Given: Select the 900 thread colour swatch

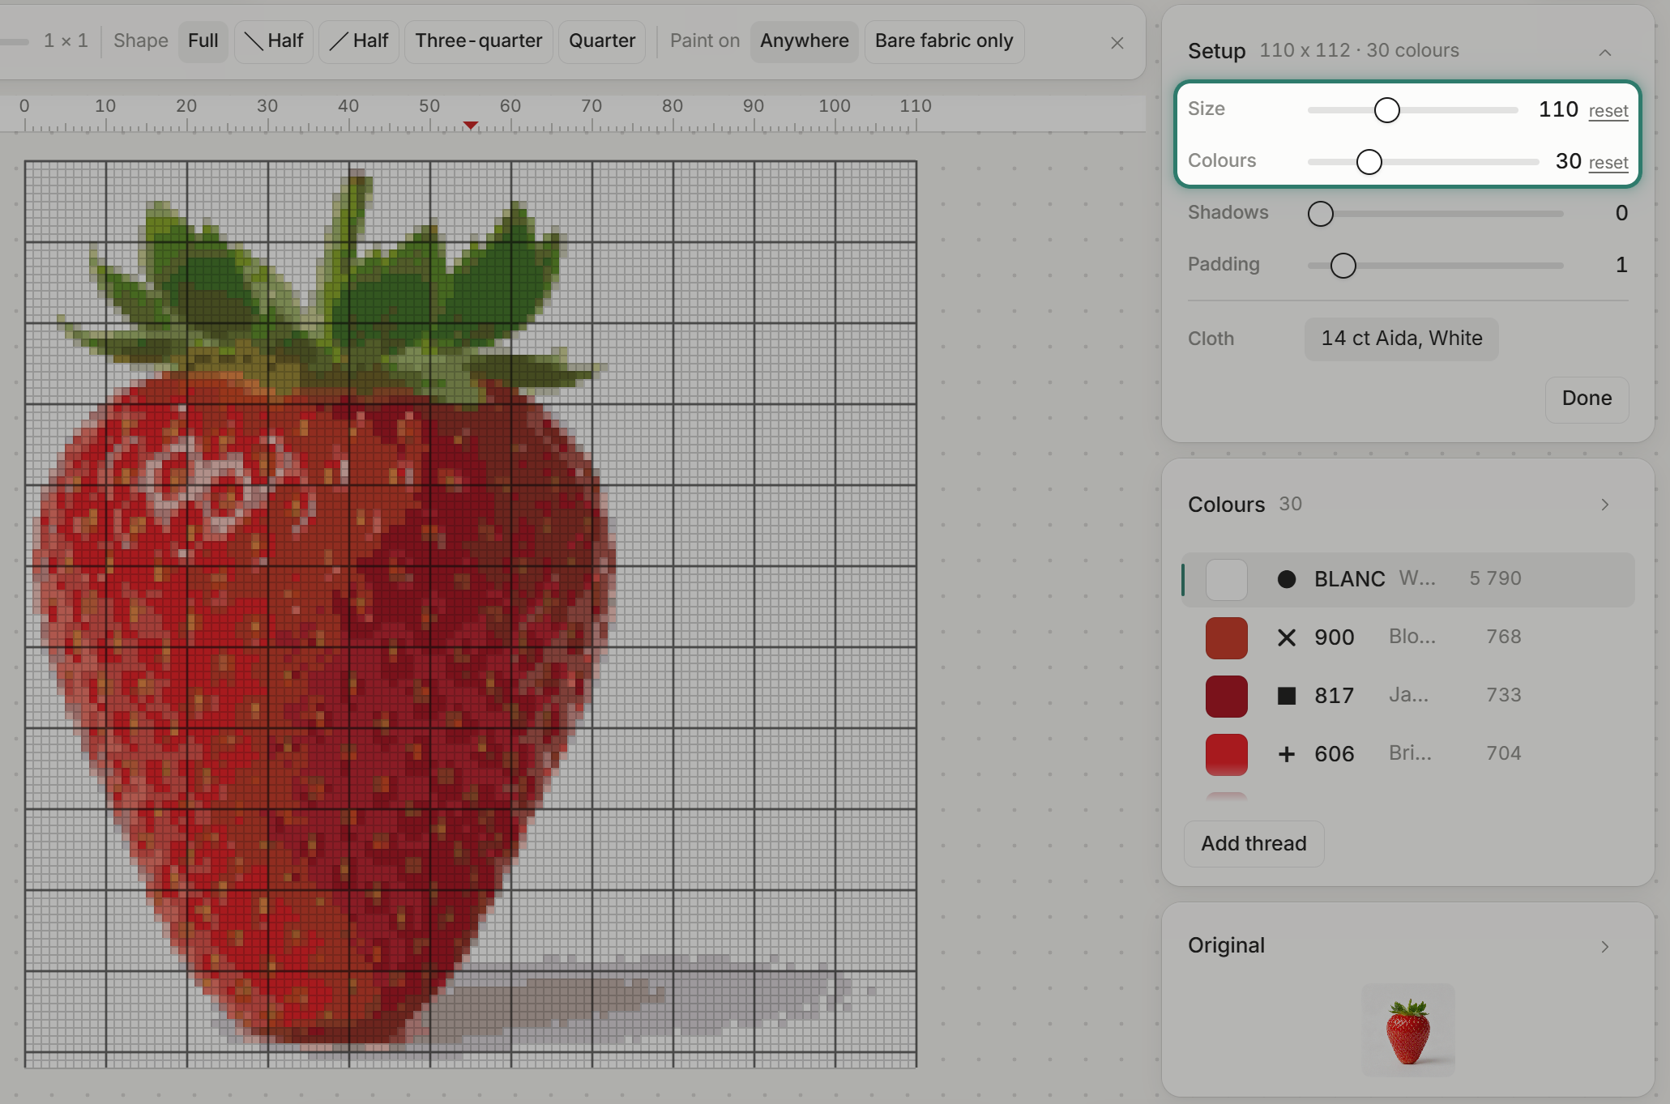Looking at the screenshot, I should pyautogui.click(x=1226, y=638).
